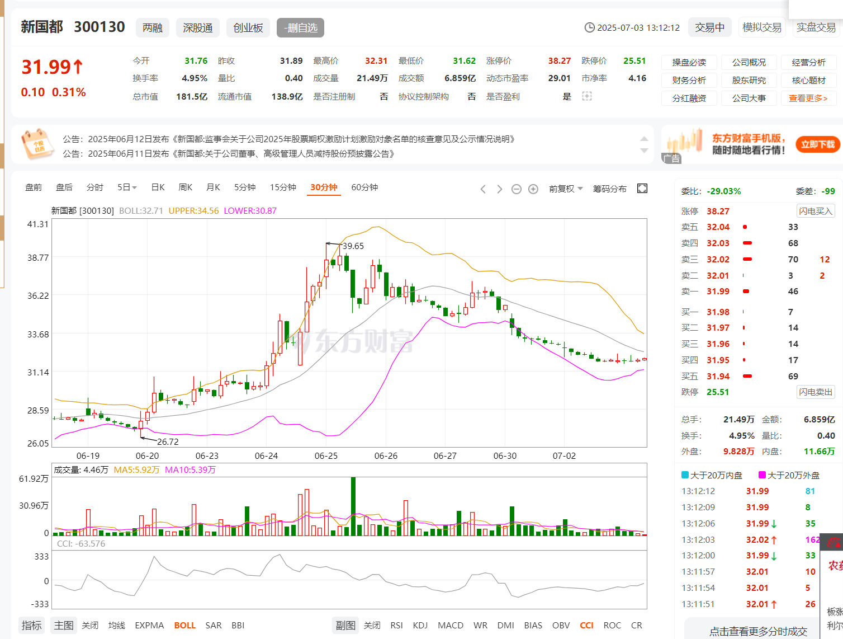Click the next chart arrow icon
The width and height of the screenshot is (843, 639).
pos(500,189)
